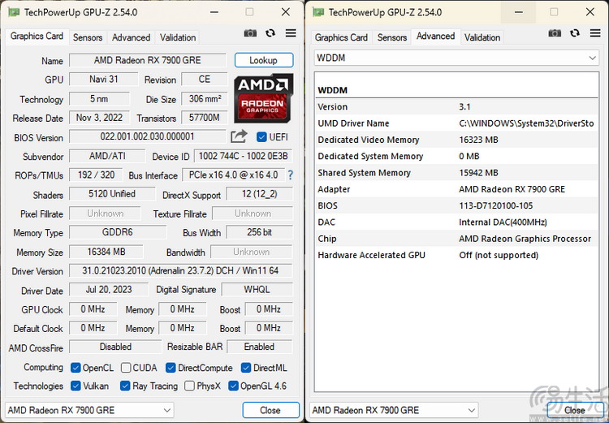Click the refresh icon in left window
The height and width of the screenshot is (423, 609).
(x=270, y=34)
